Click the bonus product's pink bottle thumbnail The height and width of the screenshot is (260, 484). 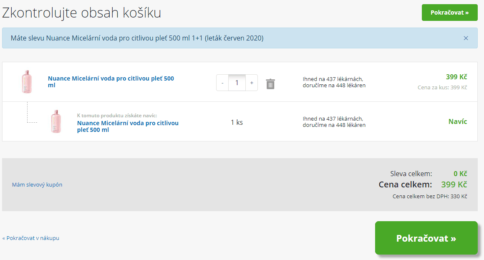[56, 121]
